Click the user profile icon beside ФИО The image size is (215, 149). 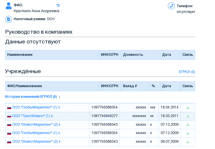tap(9, 6)
